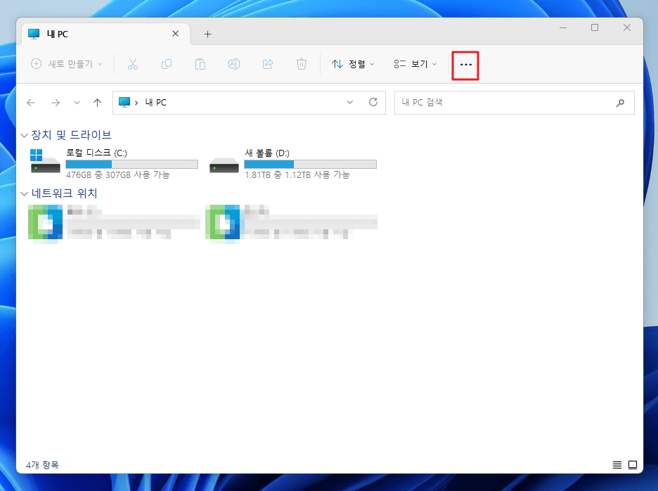Viewport: 658px width, 491px height.
Task: Click the back navigation arrow
Action: (x=31, y=102)
